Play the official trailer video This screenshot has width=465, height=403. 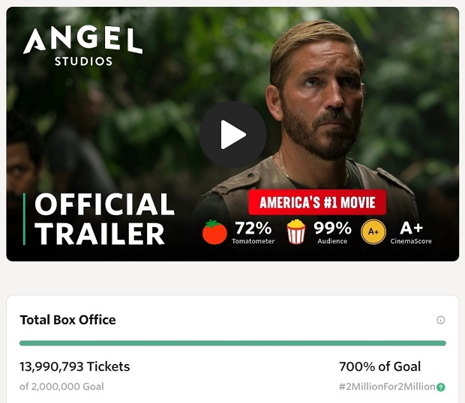coord(232,135)
